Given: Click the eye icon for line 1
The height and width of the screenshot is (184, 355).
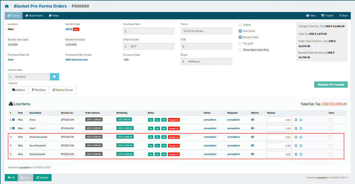Looking at the screenshot, I should coord(252,120).
